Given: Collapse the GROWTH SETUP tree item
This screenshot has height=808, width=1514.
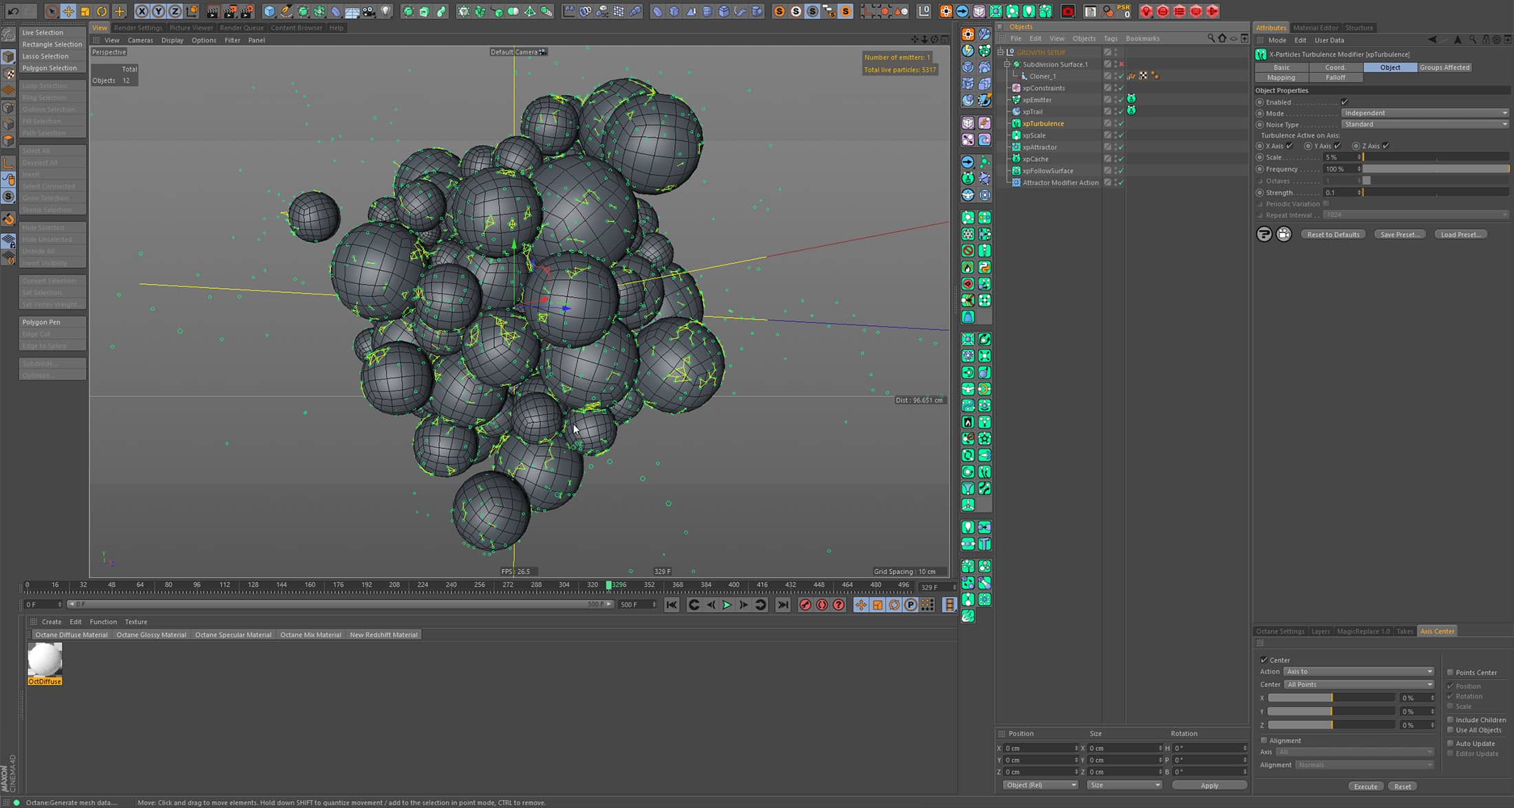Looking at the screenshot, I should 1001,52.
